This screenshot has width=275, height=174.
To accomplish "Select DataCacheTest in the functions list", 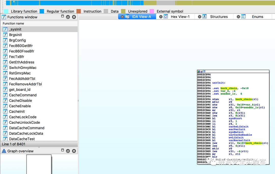I will tap(39, 139).
